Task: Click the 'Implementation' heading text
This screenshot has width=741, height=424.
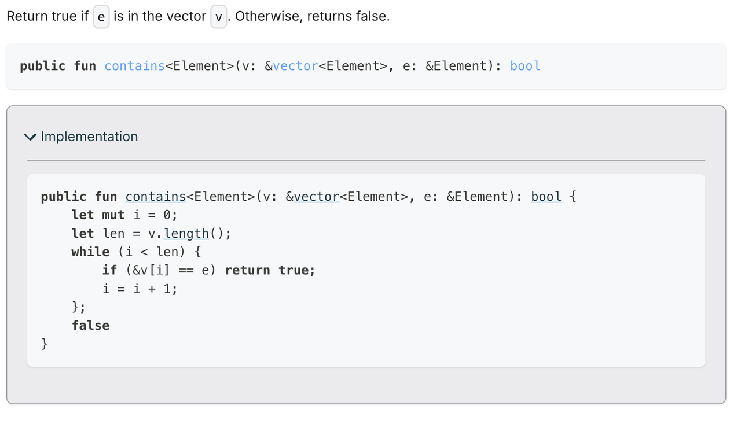Action: [89, 137]
